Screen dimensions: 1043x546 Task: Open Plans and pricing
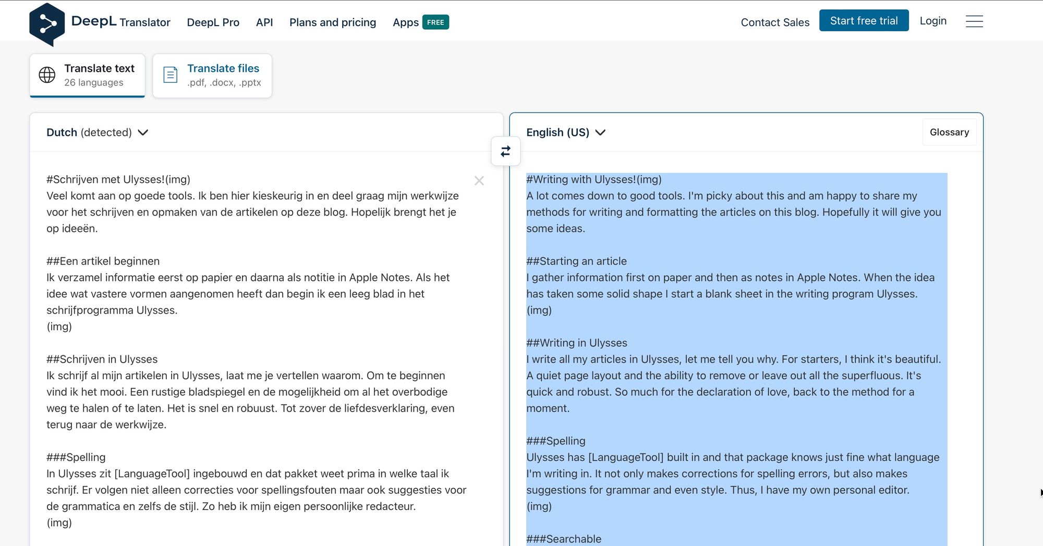[x=332, y=22]
